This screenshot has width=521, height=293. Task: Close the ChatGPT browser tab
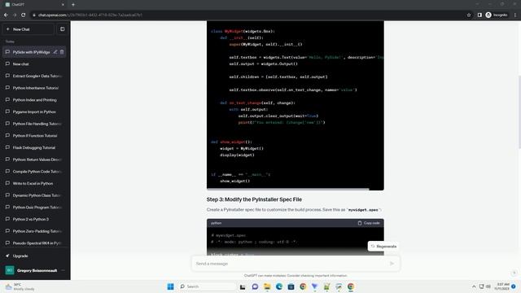pos(63,5)
